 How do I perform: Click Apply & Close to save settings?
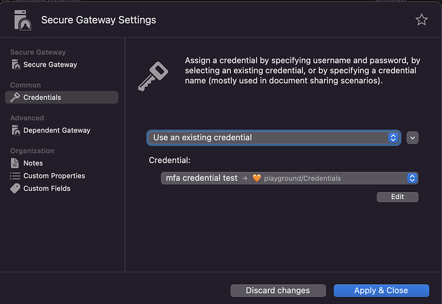pyautogui.click(x=381, y=291)
